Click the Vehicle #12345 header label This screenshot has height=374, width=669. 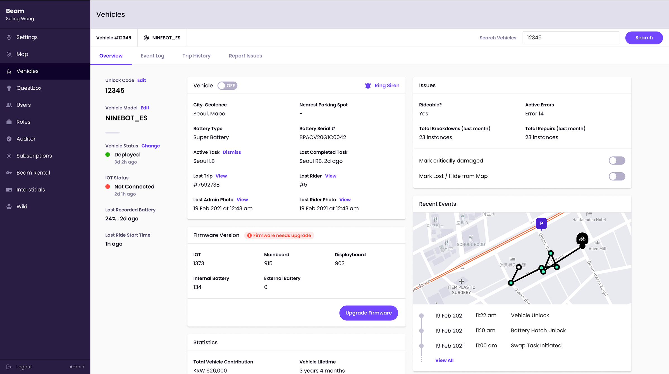(114, 38)
